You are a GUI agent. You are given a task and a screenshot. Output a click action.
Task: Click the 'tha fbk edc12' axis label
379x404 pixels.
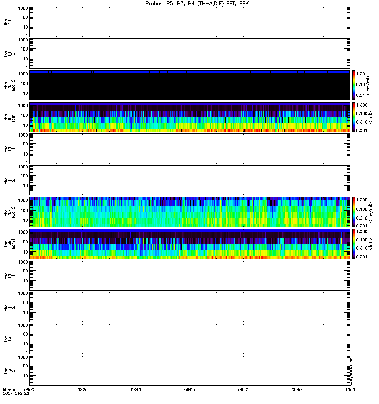[x=10, y=85]
